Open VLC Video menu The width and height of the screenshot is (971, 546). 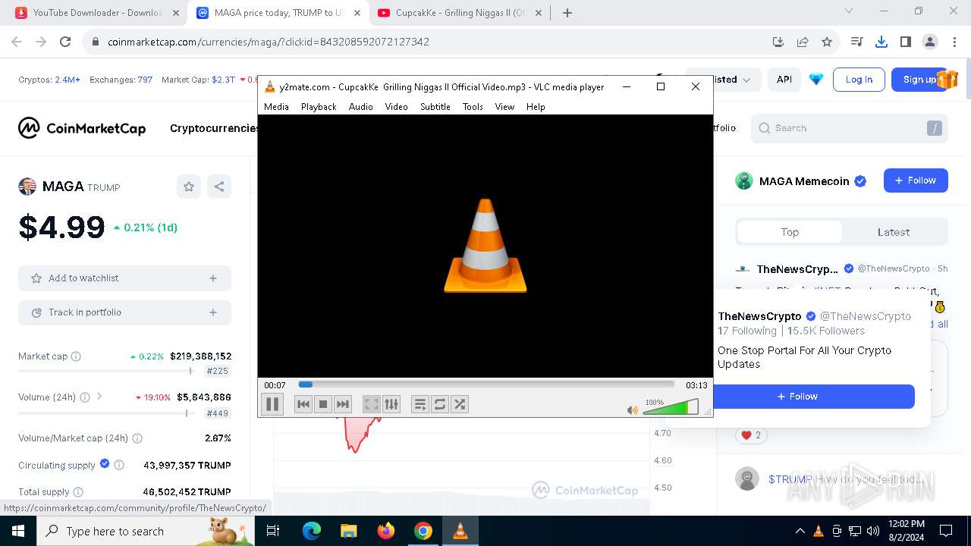pyautogui.click(x=396, y=107)
